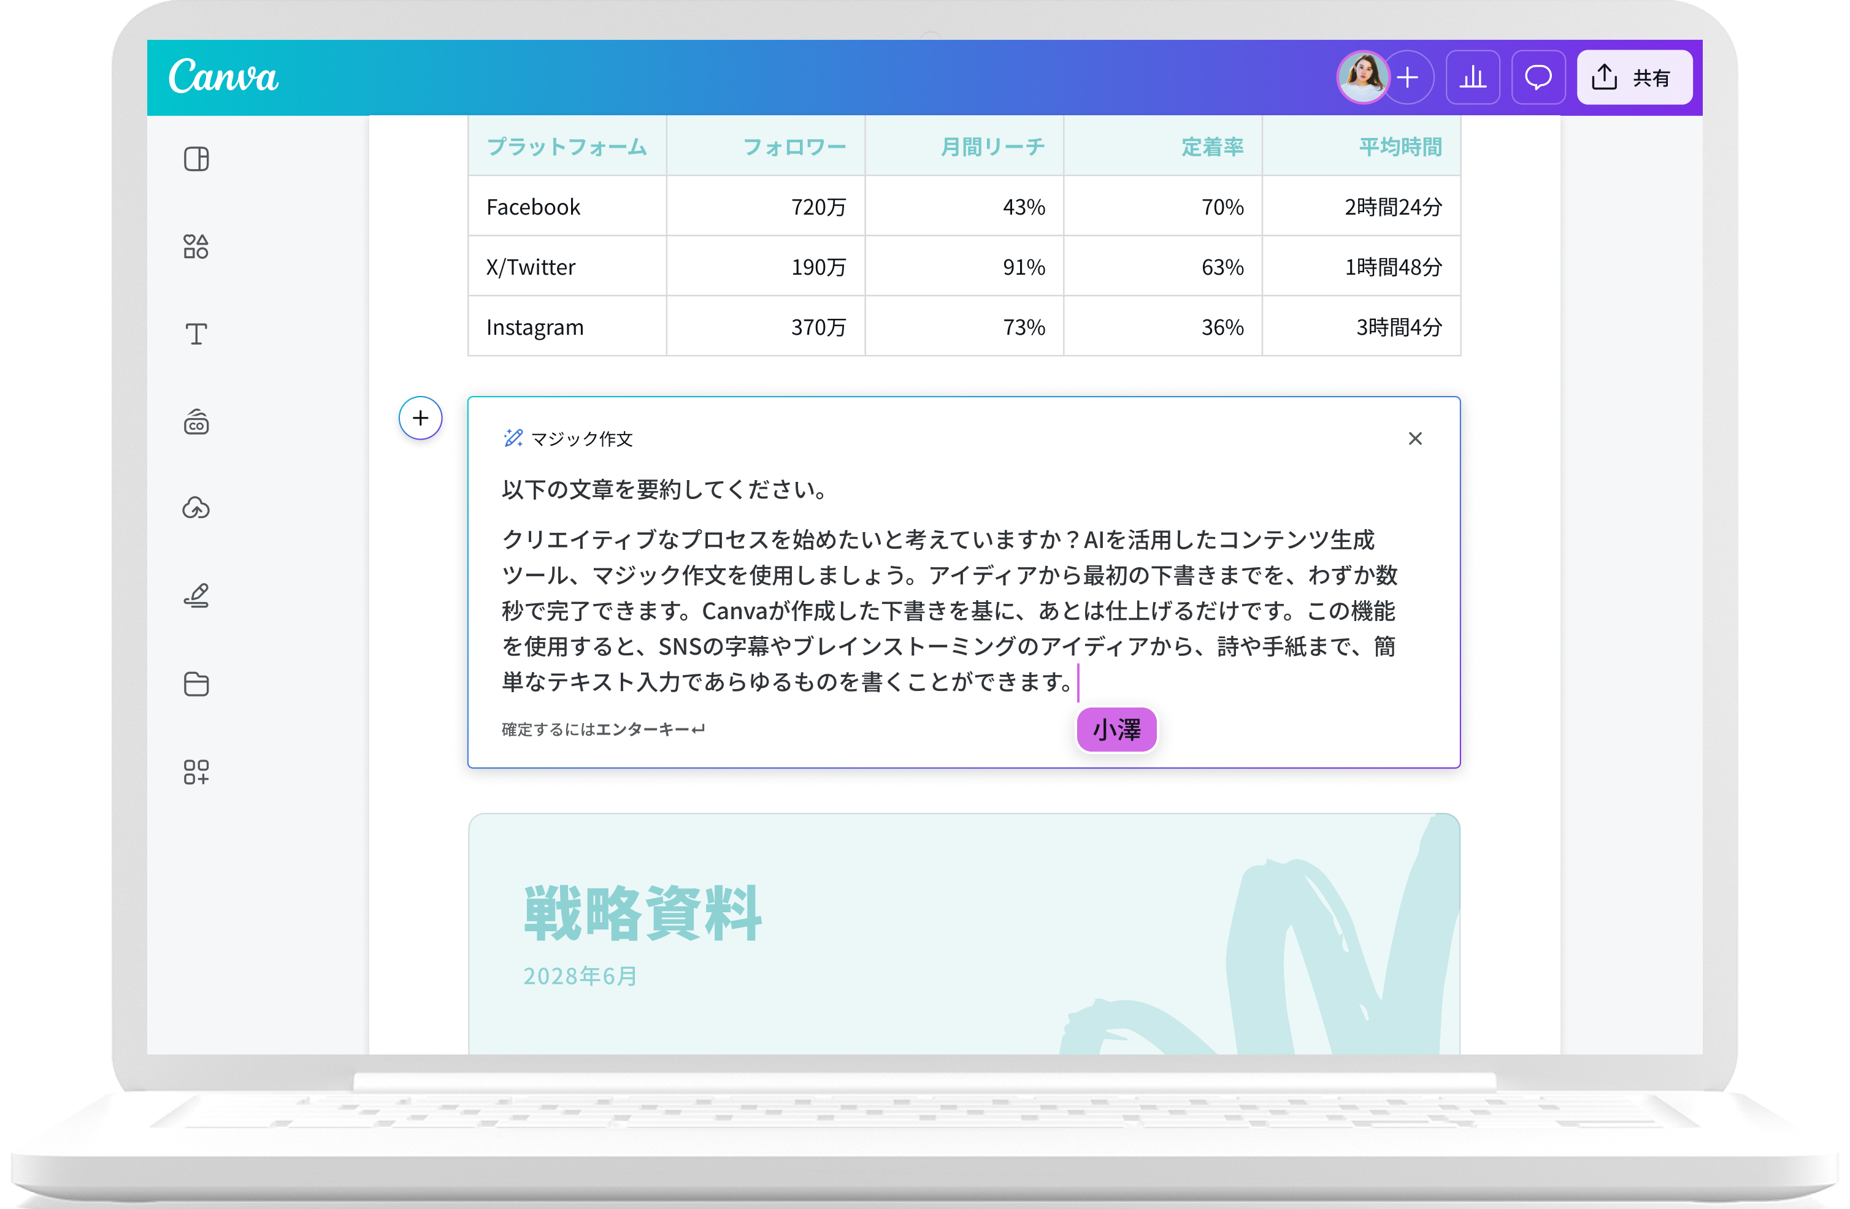Open the analytics chart icon

point(1472,77)
